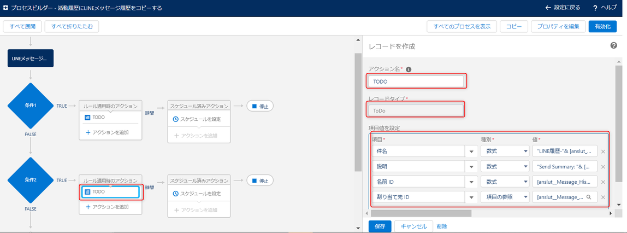Remove the 説明 field row with X
627x233 pixels.
[x=604, y=166]
